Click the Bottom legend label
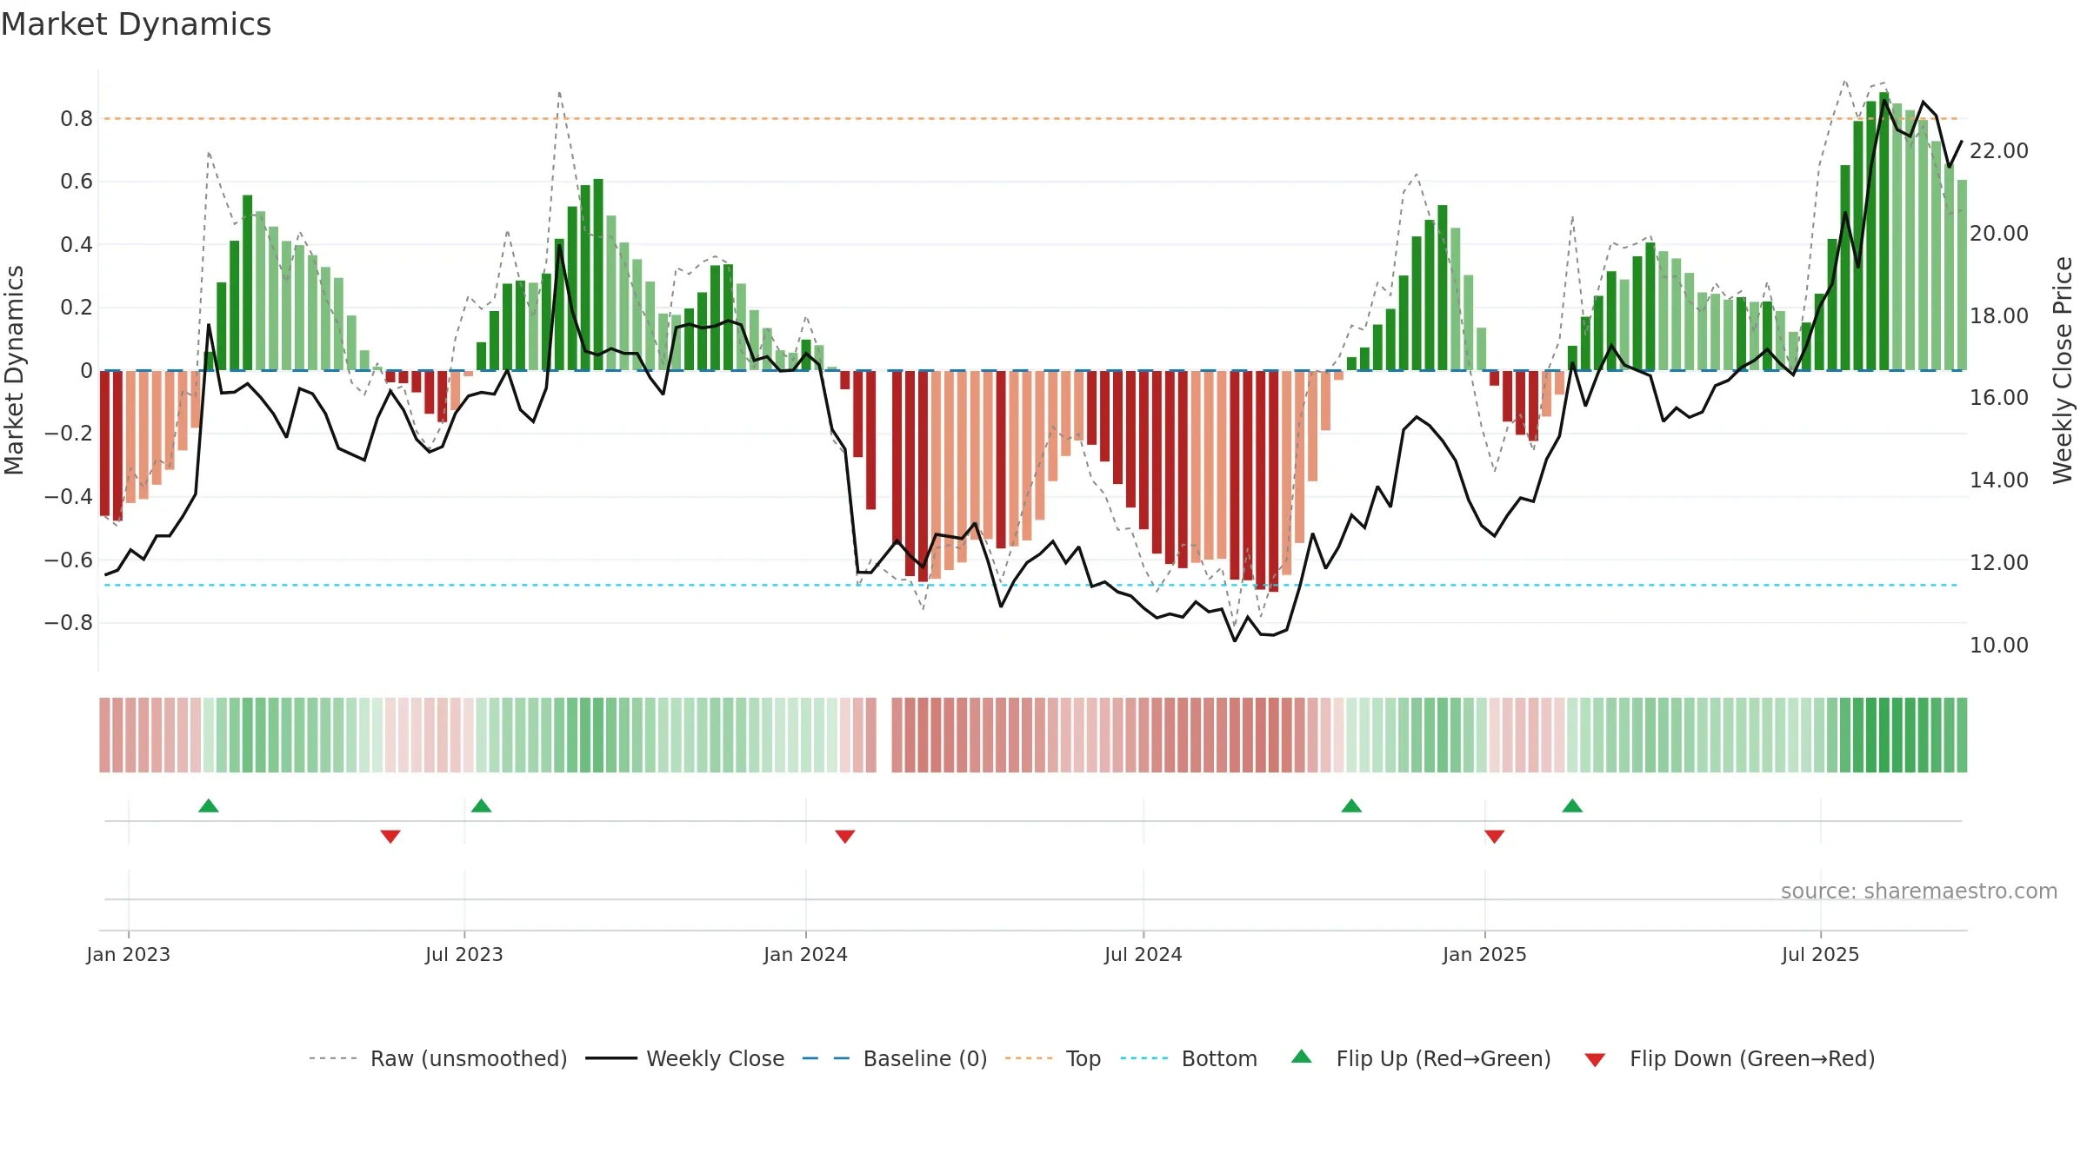2087x1173 pixels. [1219, 1058]
